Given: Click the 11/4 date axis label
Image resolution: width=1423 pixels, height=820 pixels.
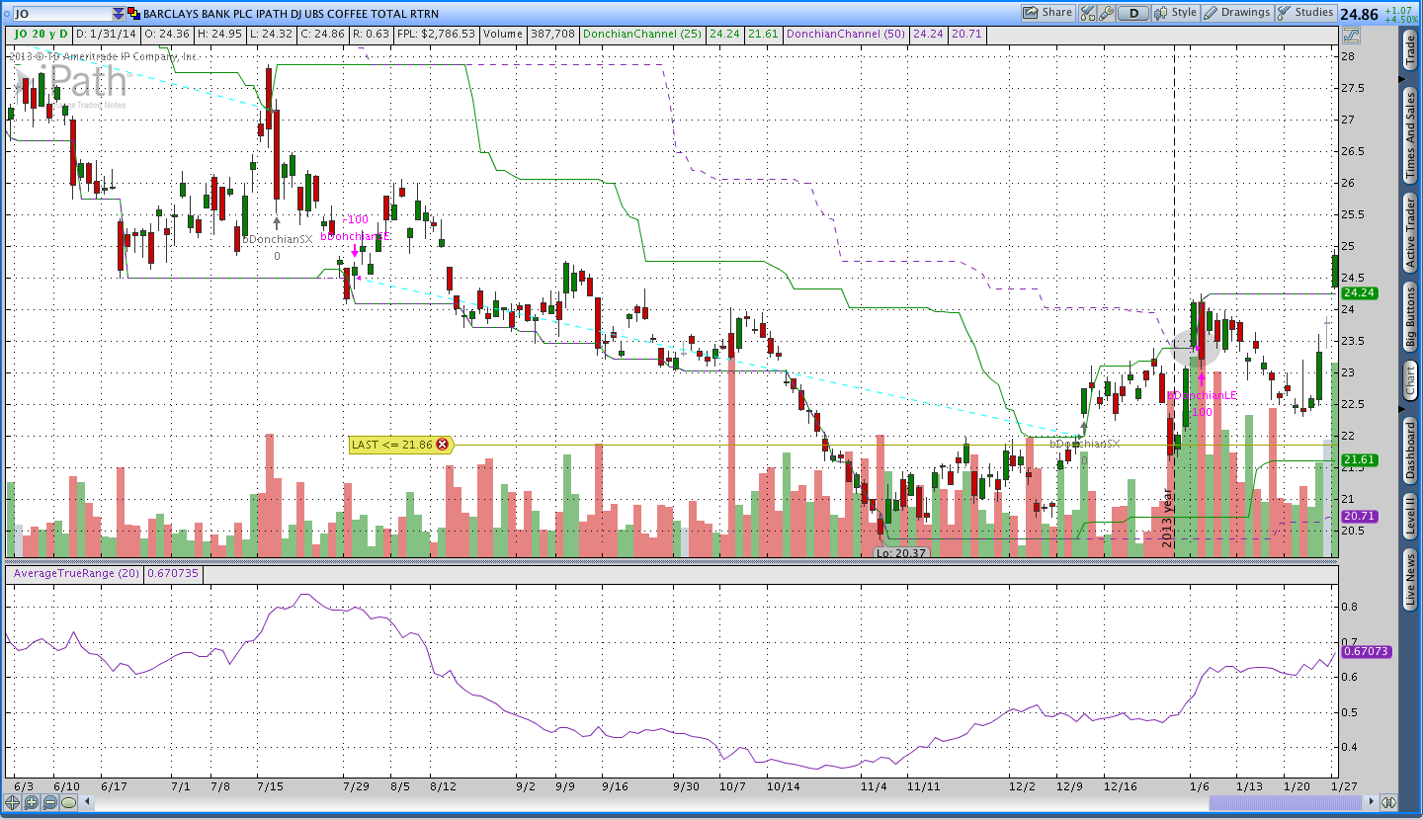Looking at the screenshot, I should [874, 786].
